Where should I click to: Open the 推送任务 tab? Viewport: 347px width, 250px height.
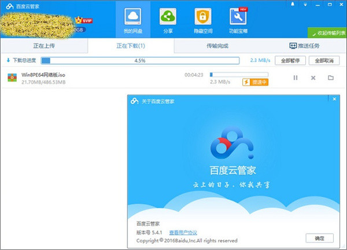[x=304, y=46]
